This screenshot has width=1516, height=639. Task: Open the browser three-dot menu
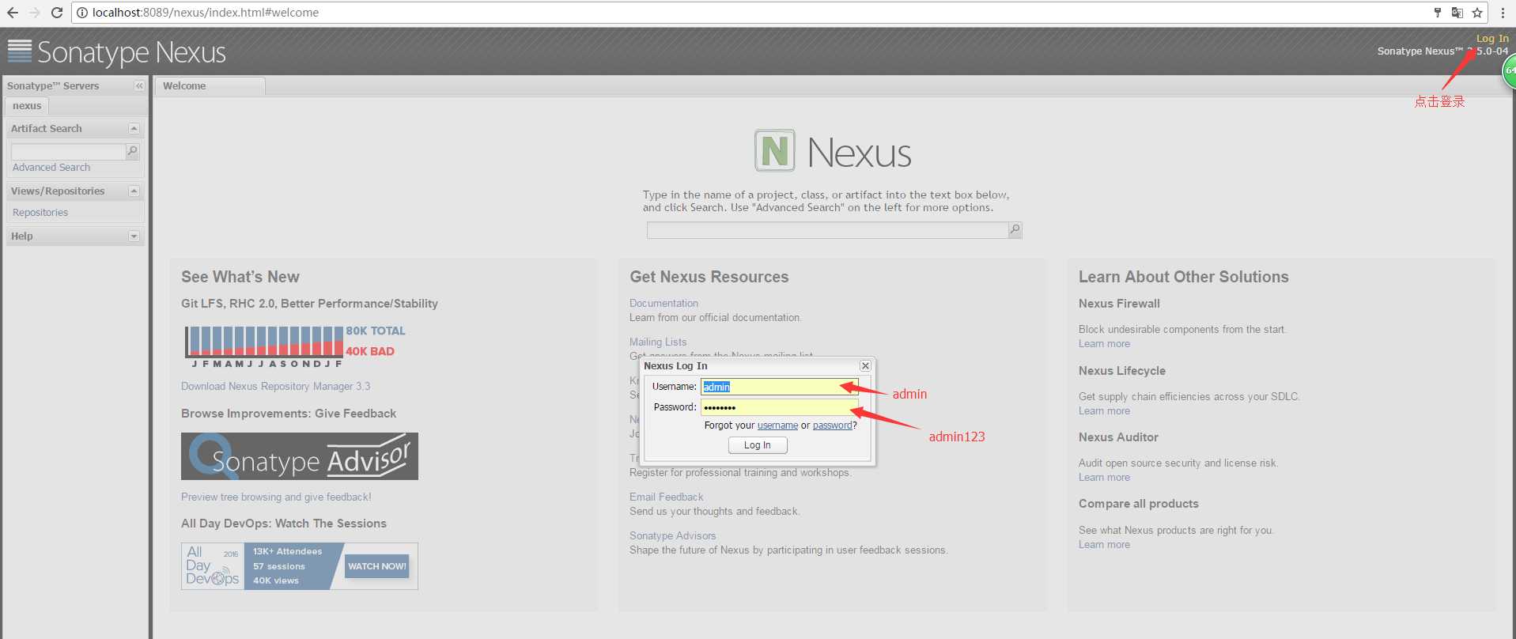click(1503, 13)
